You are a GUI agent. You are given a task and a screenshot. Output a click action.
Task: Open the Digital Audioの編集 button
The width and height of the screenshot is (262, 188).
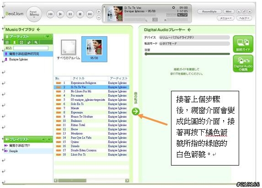243,63
